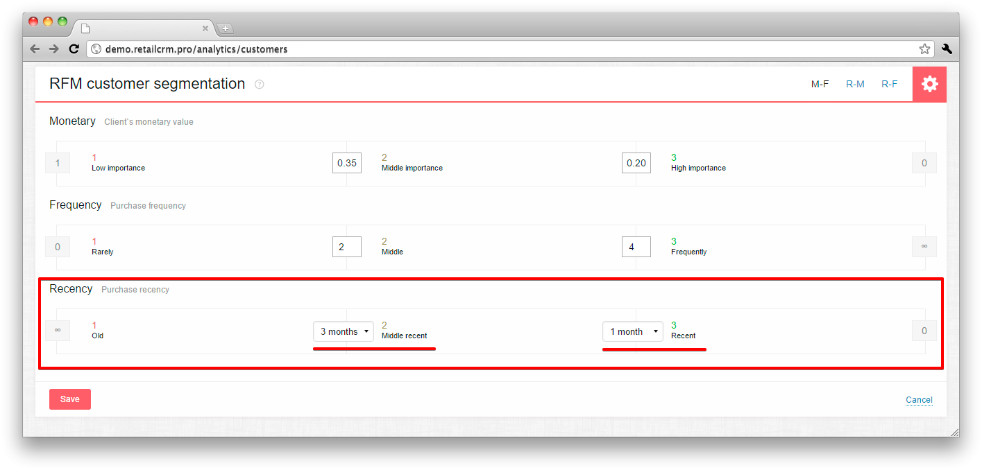Click the 'Client`s monetary value' subtitle
Image resolution: width=982 pixels, height=470 pixels.
(149, 122)
